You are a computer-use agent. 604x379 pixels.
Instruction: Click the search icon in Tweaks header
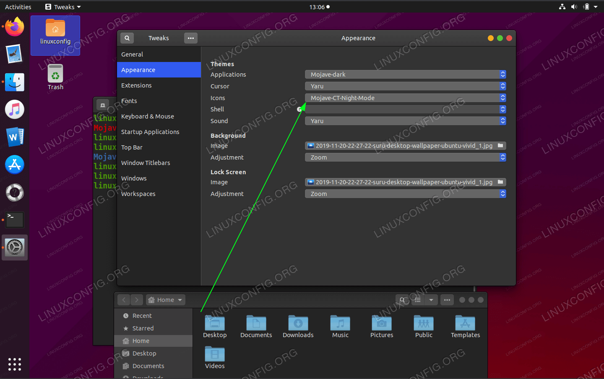[127, 38]
